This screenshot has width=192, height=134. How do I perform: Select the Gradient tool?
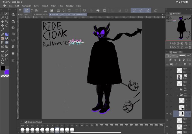click(7, 46)
